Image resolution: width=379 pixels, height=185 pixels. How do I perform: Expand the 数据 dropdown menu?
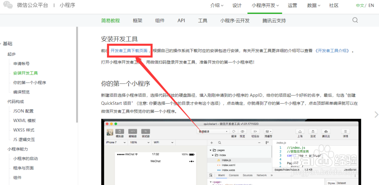[314, 6]
